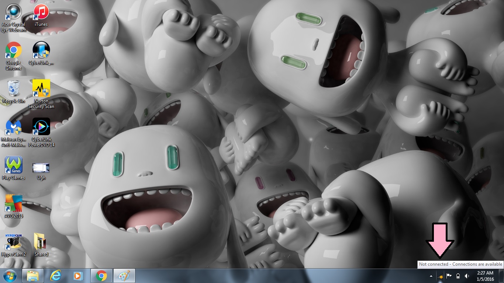Open Windows Explorer from the taskbar

33,276
